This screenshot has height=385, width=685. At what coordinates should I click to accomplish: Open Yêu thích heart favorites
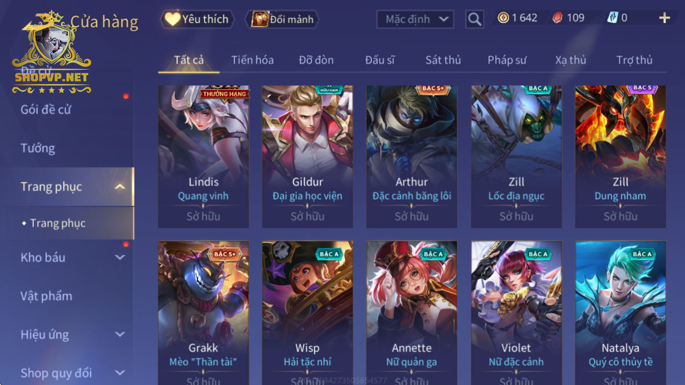196,19
